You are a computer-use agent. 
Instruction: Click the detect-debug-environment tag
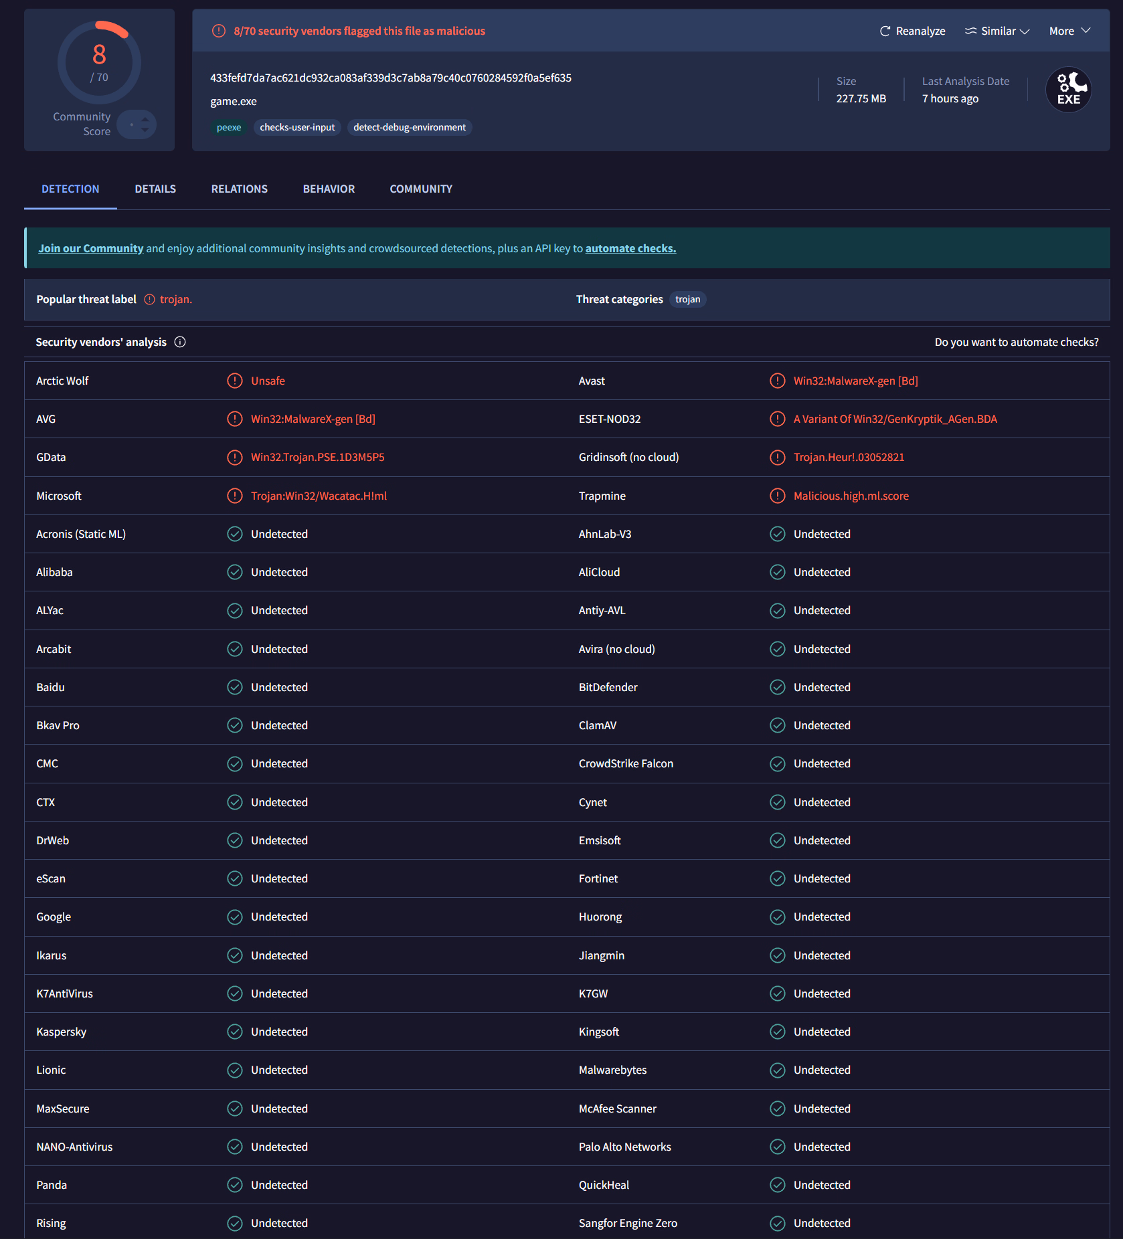point(409,127)
